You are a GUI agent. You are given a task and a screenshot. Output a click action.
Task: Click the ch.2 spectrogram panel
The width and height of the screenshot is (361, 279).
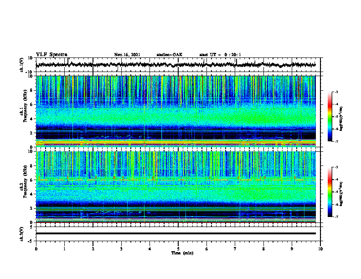[175, 187]
